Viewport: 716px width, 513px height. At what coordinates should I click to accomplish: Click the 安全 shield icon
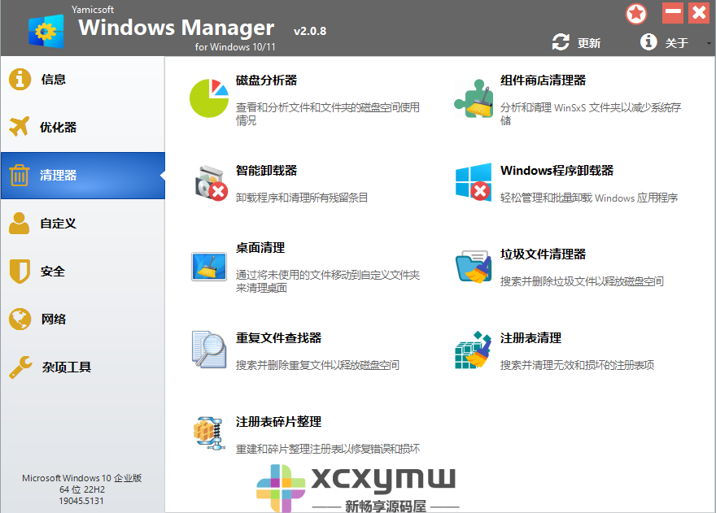click(x=20, y=271)
